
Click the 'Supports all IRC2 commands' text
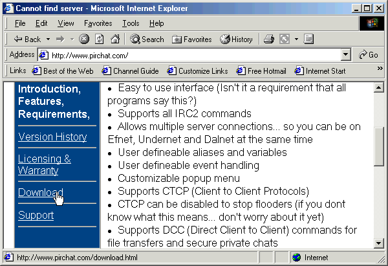click(x=184, y=114)
